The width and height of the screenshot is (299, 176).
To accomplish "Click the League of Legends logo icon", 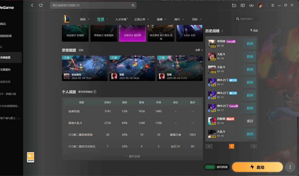I will (66, 19).
